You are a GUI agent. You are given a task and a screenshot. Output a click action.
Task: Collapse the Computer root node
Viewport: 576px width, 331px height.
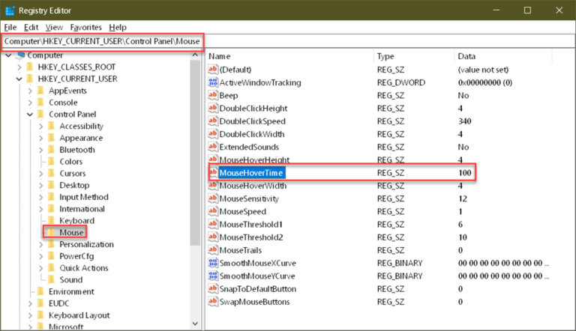8,55
